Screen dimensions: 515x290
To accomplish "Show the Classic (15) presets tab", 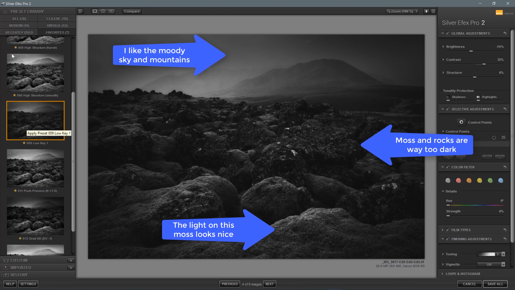I will 57,19.
